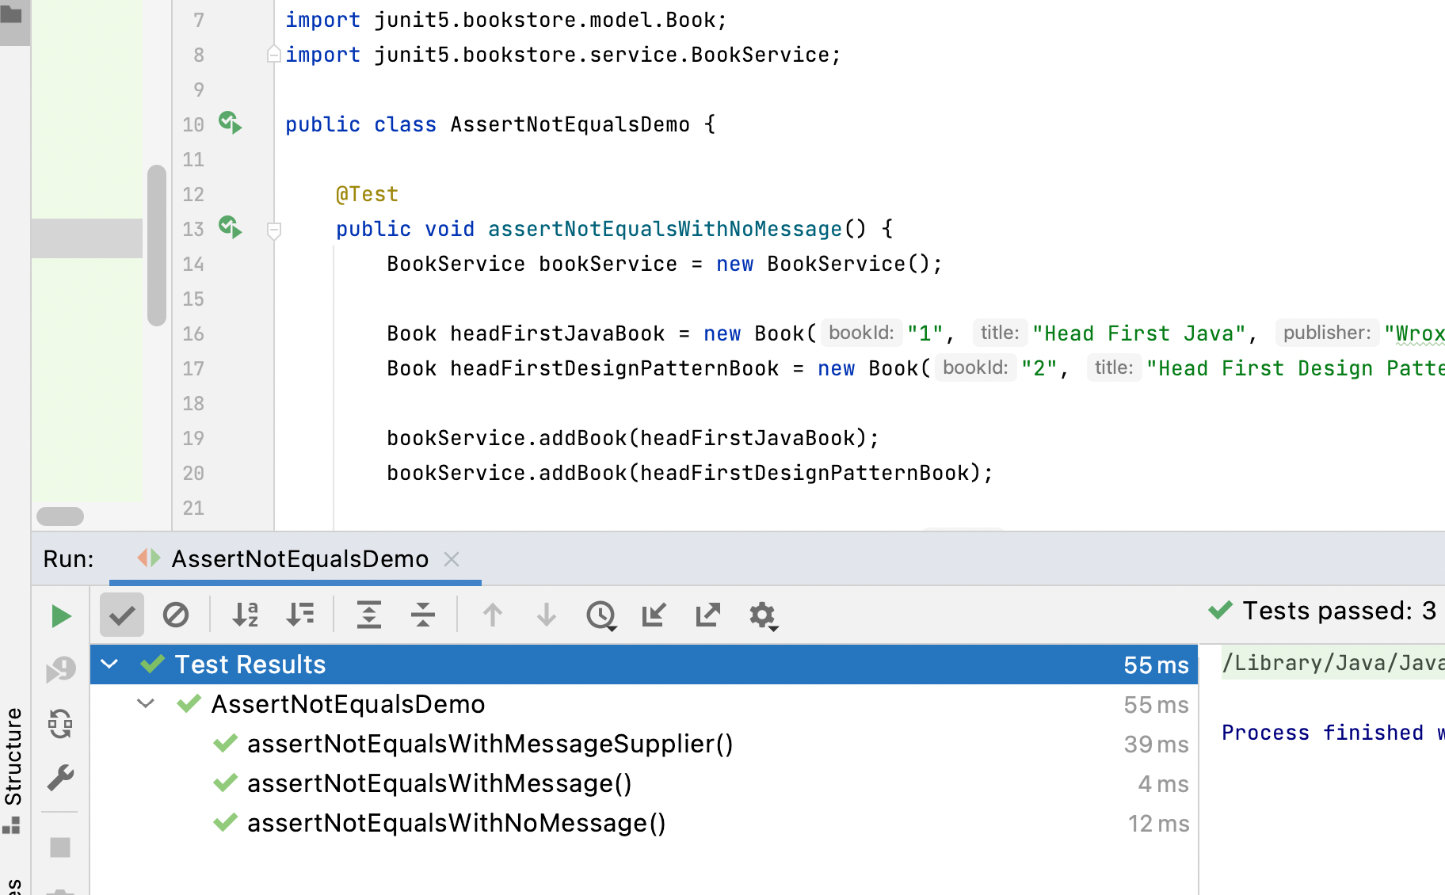Viewport: 1445px width, 895px height.
Task: Click the bookId hint on line 16
Action: [x=861, y=333]
